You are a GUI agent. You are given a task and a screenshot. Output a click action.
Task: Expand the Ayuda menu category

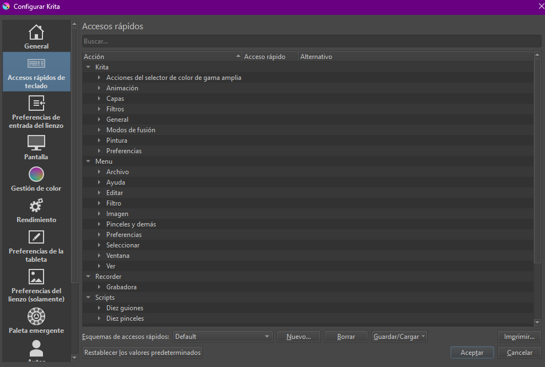coord(99,182)
